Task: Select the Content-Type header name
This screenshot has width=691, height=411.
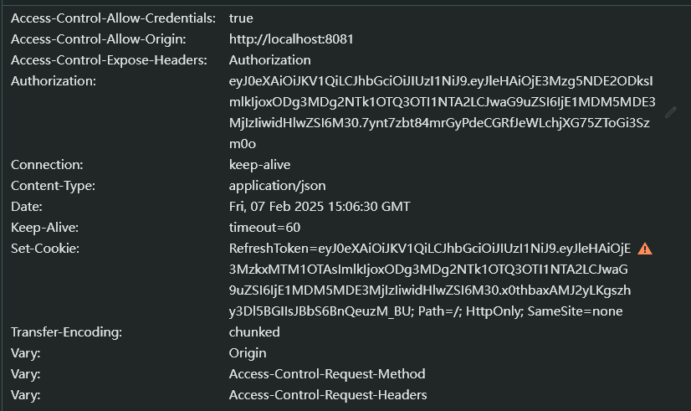Action: point(53,186)
